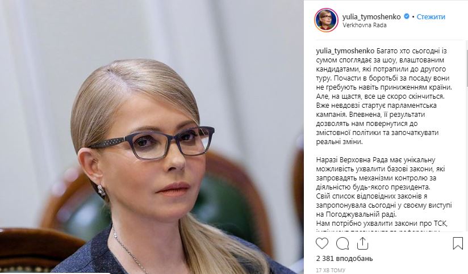Open the post permalink via 17 ХВ ТОМУ
Viewport: 468px width, 274px height.
tap(331, 270)
